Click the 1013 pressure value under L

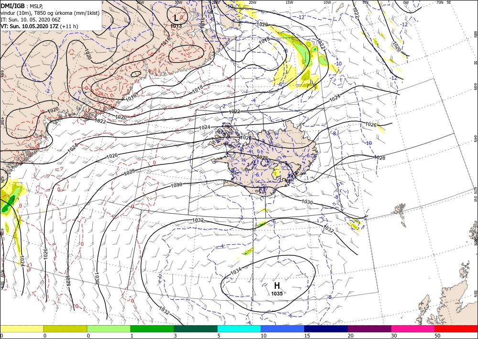[x=176, y=26]
